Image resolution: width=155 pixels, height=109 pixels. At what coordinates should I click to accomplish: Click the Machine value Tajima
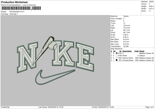pyautogui.click(x=126, y=16)
